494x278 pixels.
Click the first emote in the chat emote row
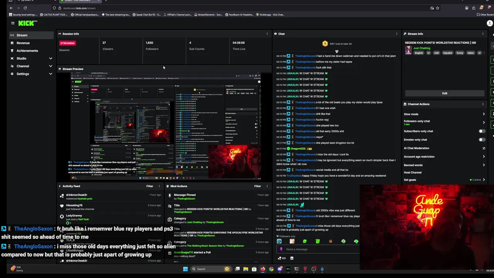[279, 241]
